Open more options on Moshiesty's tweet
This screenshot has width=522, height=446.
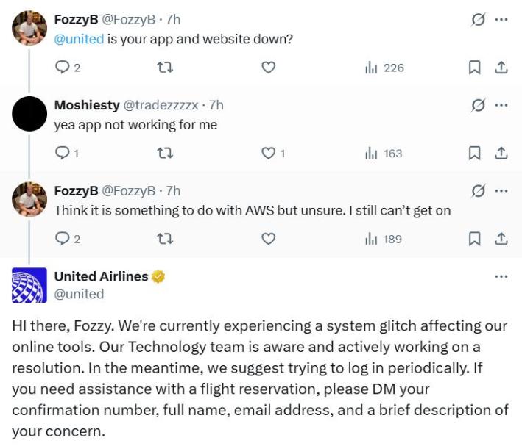tap(501, 105)
